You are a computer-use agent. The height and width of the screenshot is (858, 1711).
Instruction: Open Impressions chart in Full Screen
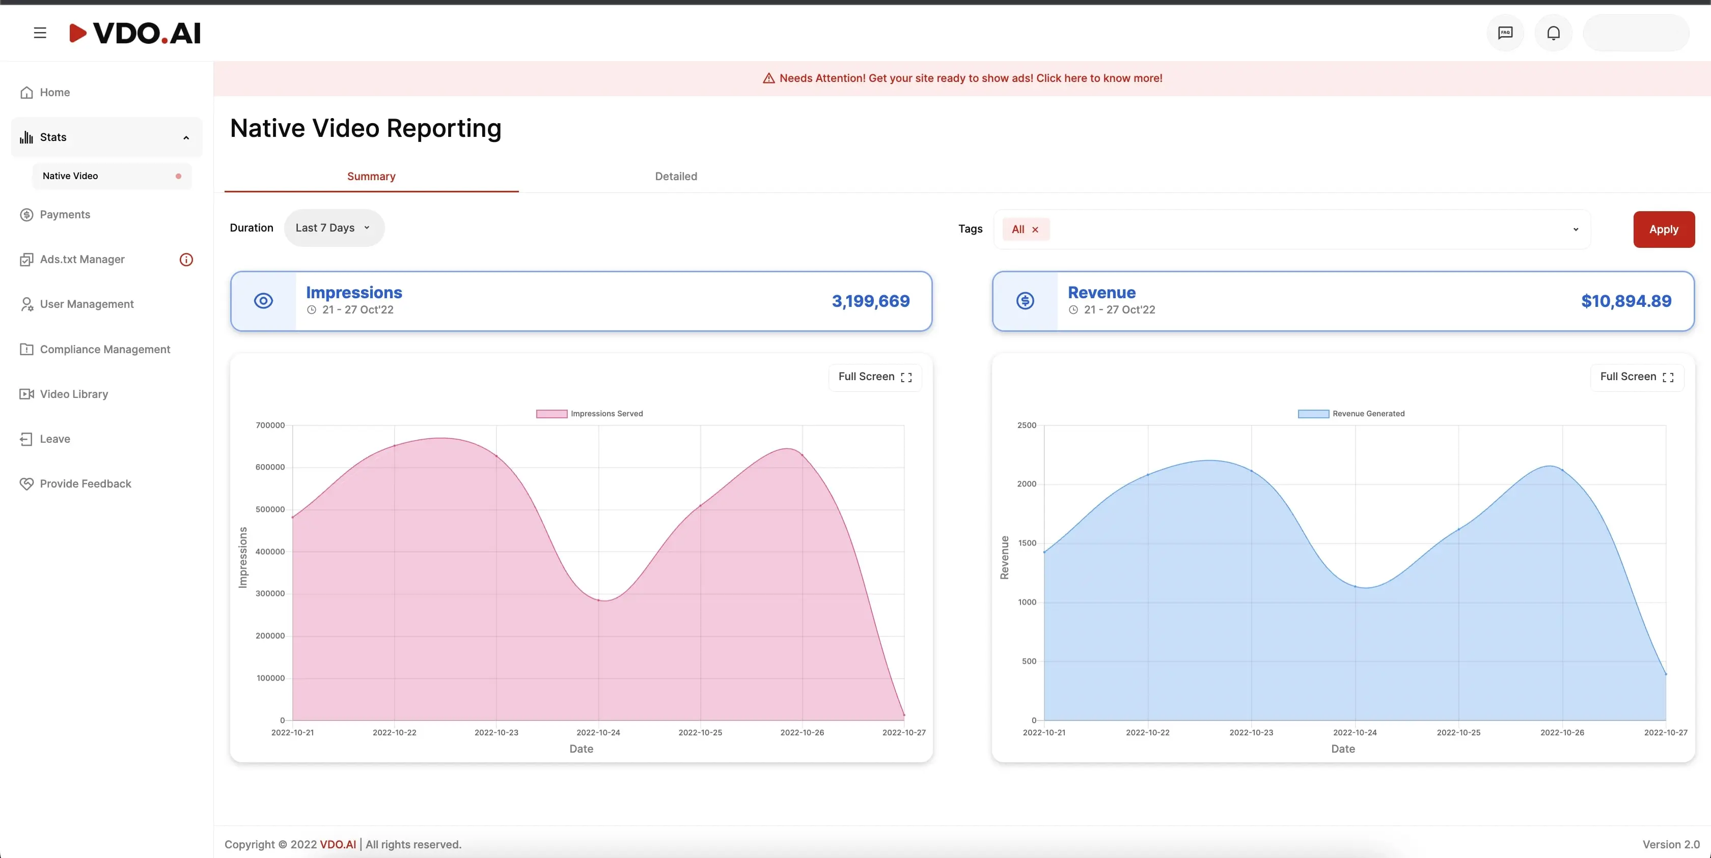point(874,377)
